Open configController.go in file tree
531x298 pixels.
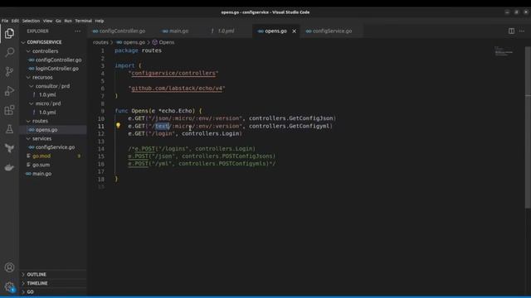pyautogui.click(x=58, y=60)
